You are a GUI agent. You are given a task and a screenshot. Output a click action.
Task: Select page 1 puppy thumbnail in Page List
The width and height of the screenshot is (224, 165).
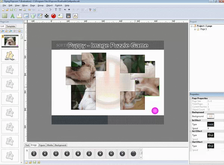10,41
